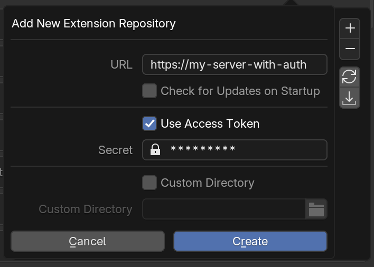374x267 pixels.
Task: Click the empty Custom Directory path field
Action: coord(224,209)
